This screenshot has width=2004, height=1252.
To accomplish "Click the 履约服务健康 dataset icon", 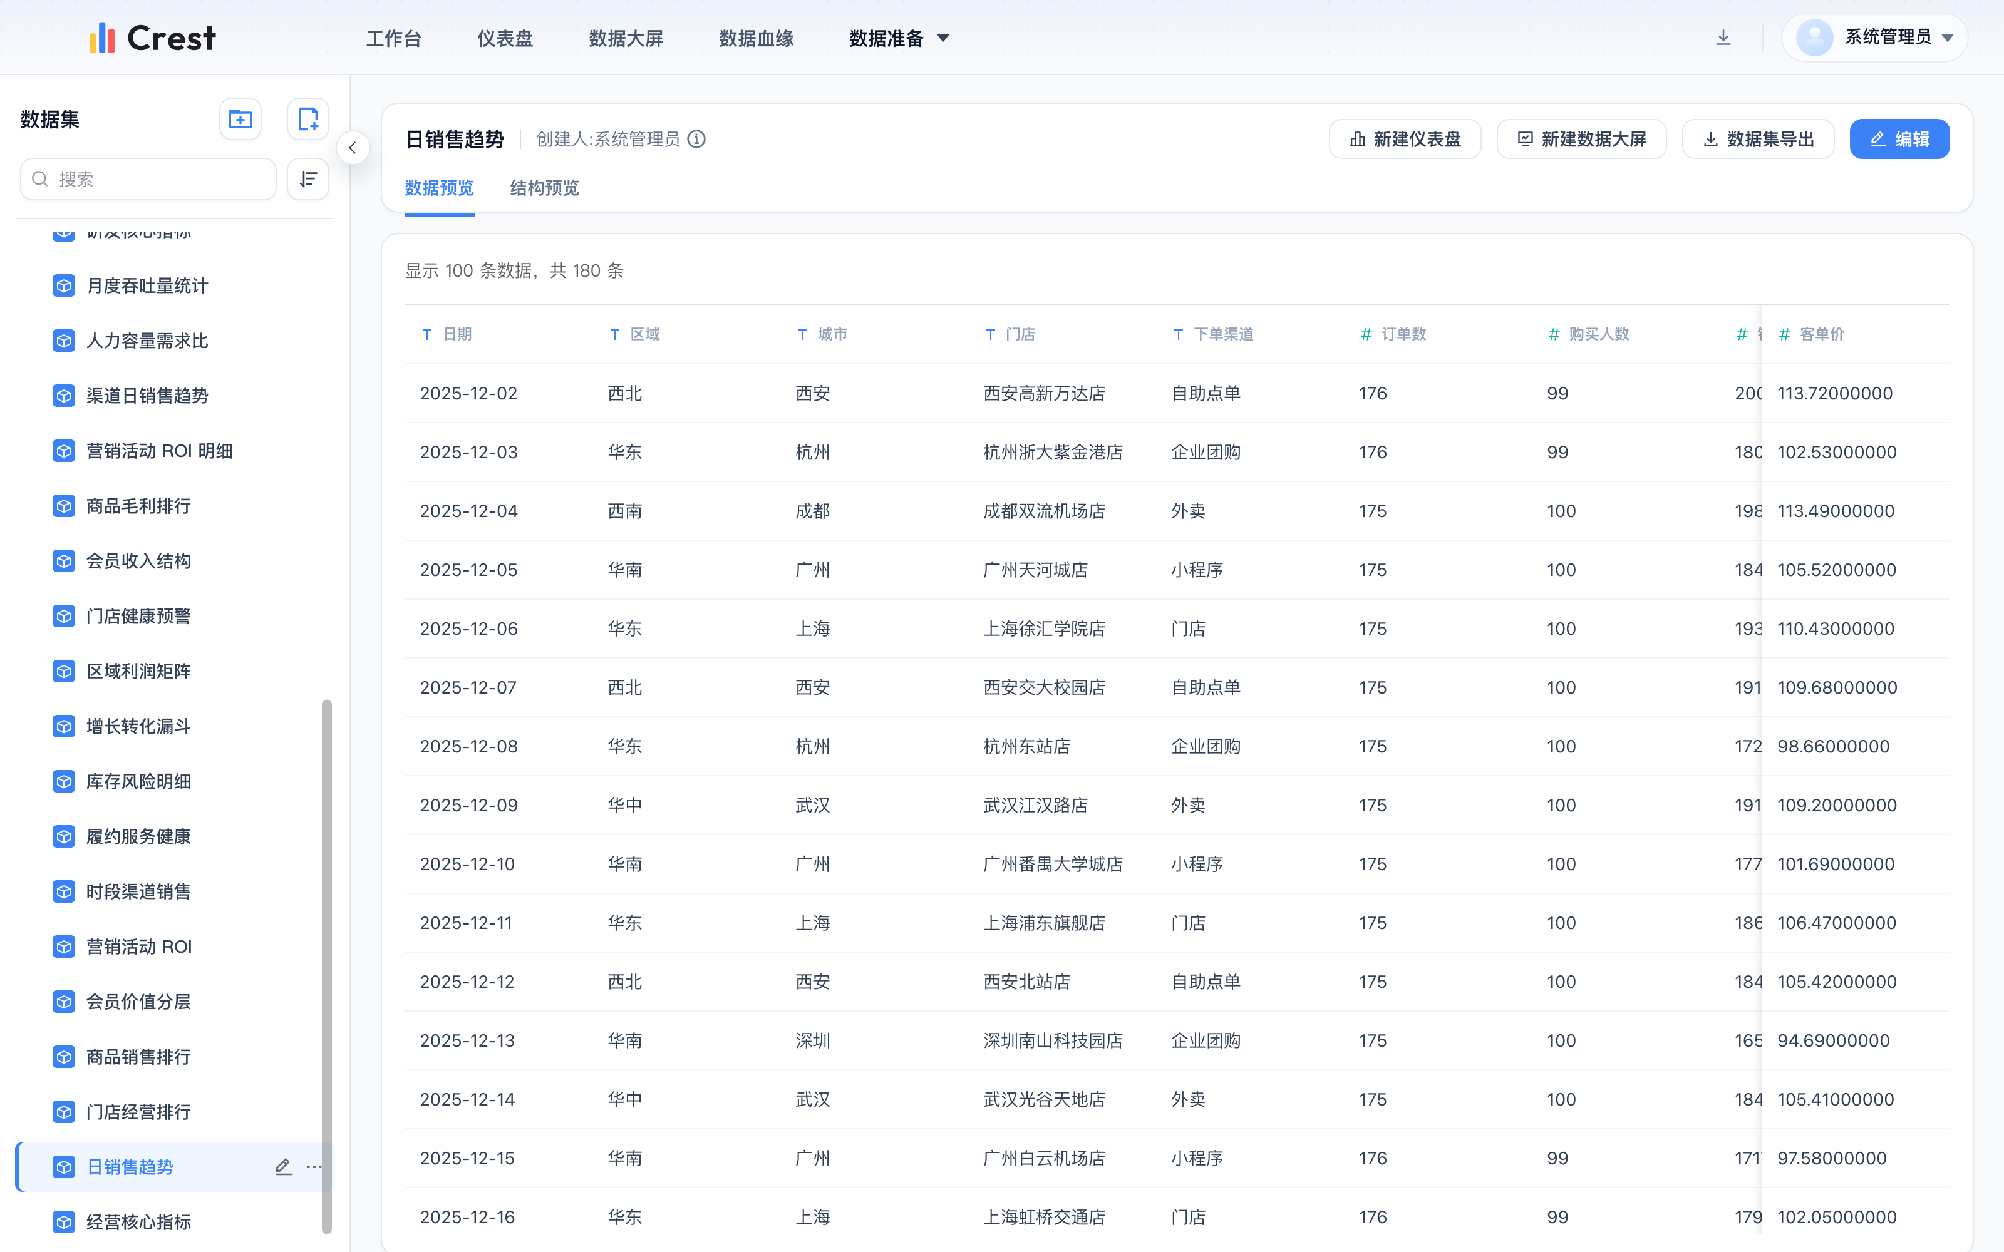I will [x=64, y=836].
